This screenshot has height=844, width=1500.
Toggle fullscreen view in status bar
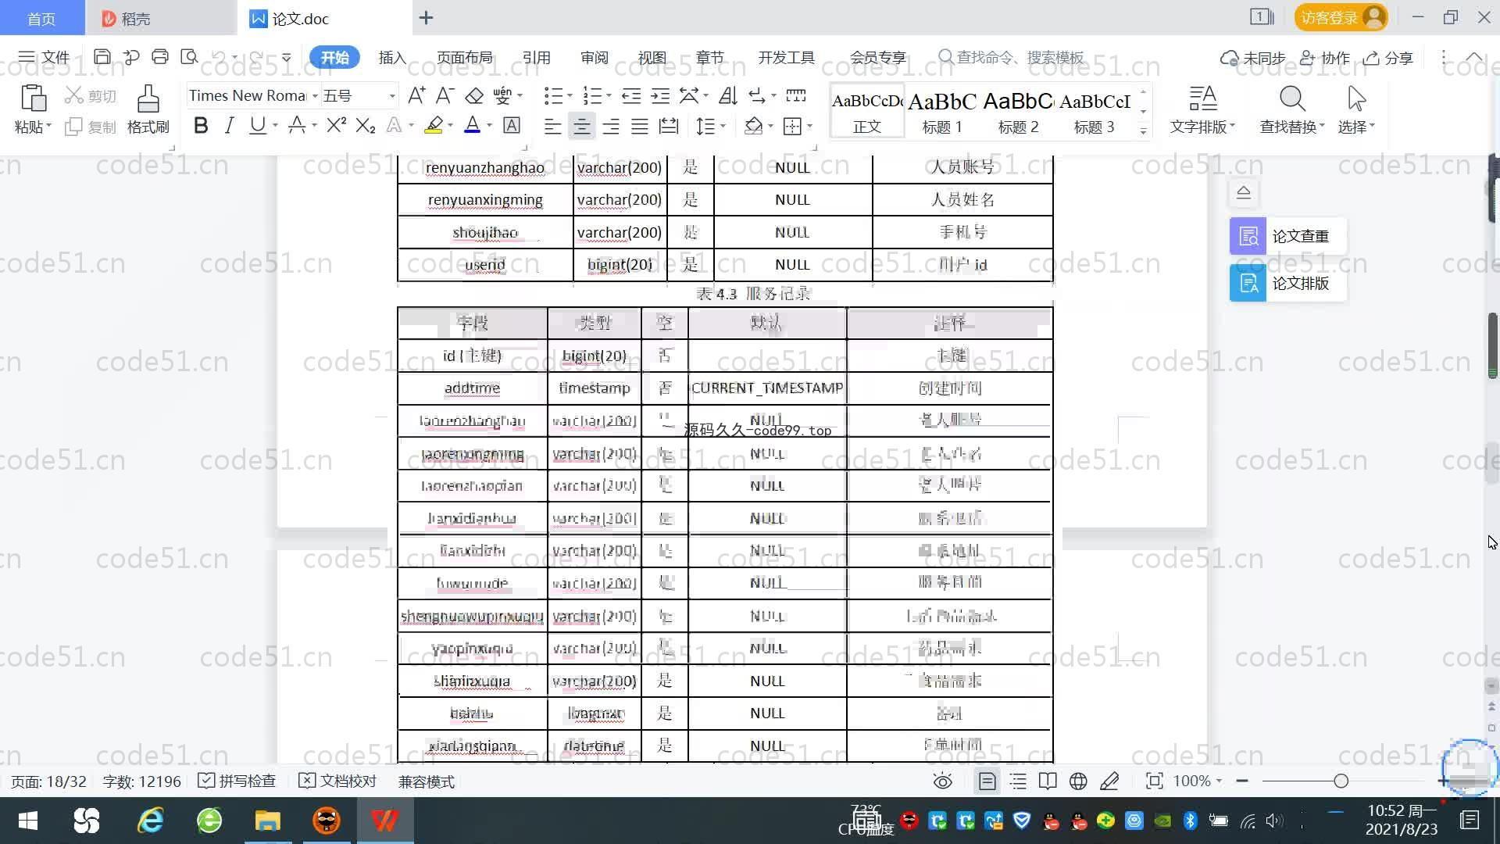(1154, 781)
